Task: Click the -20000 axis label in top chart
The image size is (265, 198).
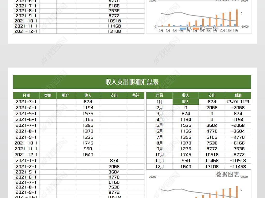Action: pyautogui.click(x=245, y=27)
